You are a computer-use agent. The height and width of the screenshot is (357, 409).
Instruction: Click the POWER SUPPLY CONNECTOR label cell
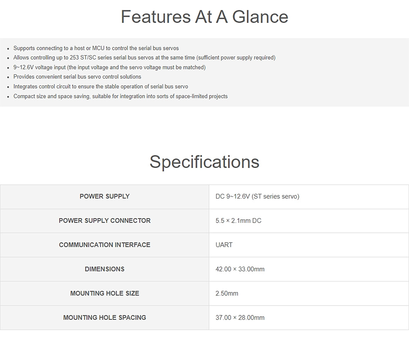pyautogui.click(x=105, y=221)
